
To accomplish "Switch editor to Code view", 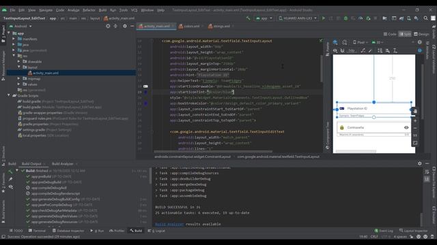I will [x=390, y=34].
